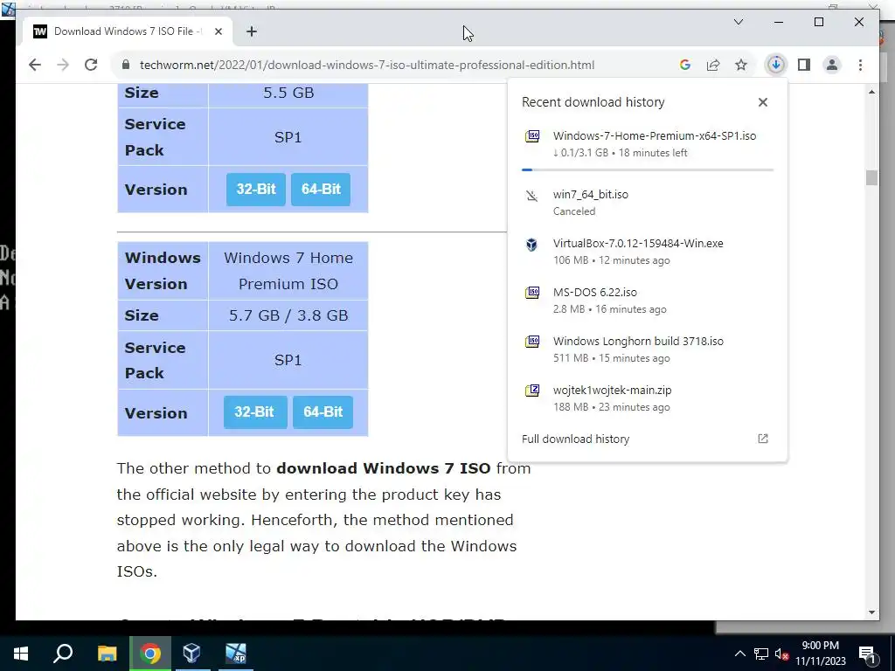Open a new tab with plus button
Screen dimensions: 895x671
pos(251,31)
